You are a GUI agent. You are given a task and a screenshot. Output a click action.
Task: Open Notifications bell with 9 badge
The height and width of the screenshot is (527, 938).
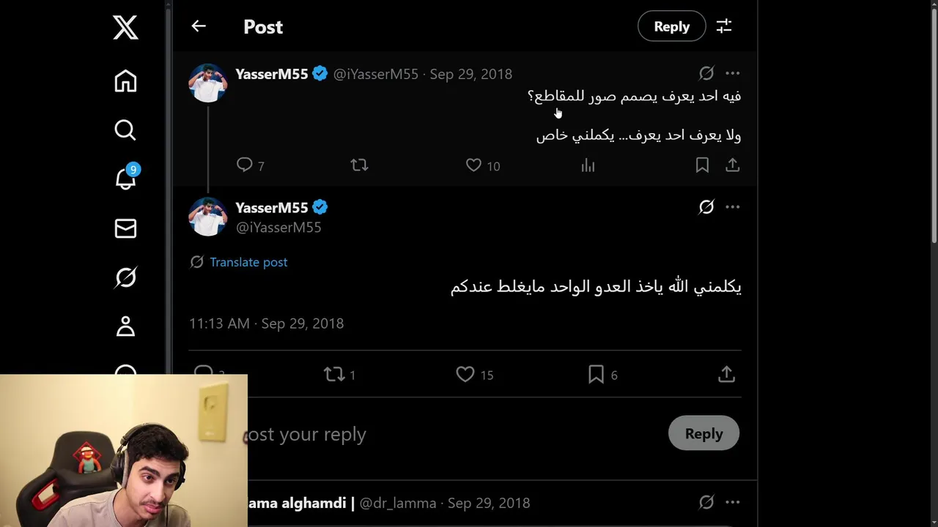click(126, 178)
